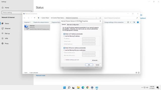Open the volume tray icon
Image resolution: width=161 pixels, height=90 pixels.
point(147,87)
